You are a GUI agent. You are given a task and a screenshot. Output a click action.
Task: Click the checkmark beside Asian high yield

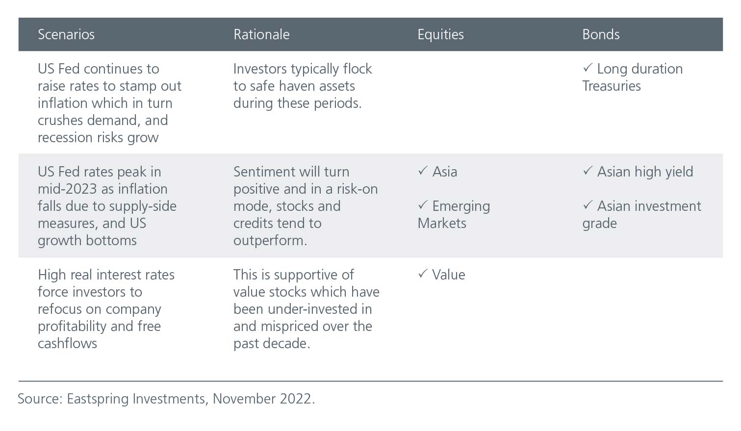pyautogui.click(x=588, y=171)
